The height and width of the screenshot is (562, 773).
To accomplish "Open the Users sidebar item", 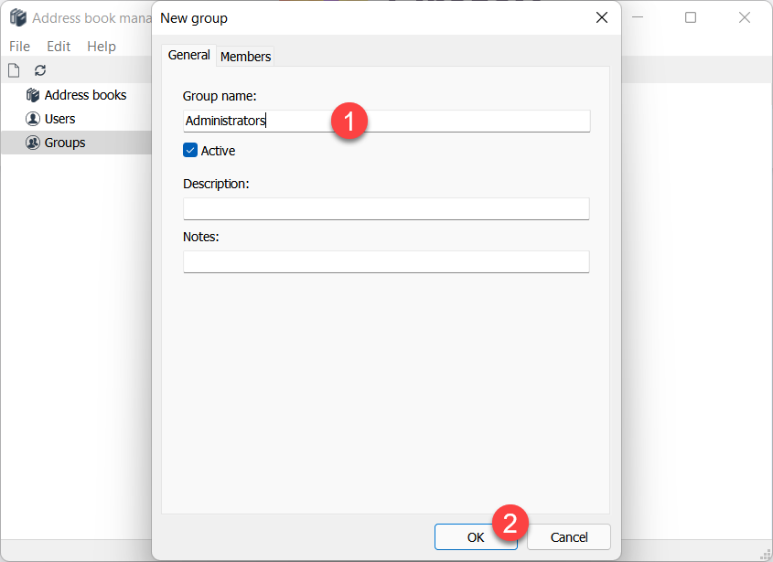I will (x=59, y=119).
